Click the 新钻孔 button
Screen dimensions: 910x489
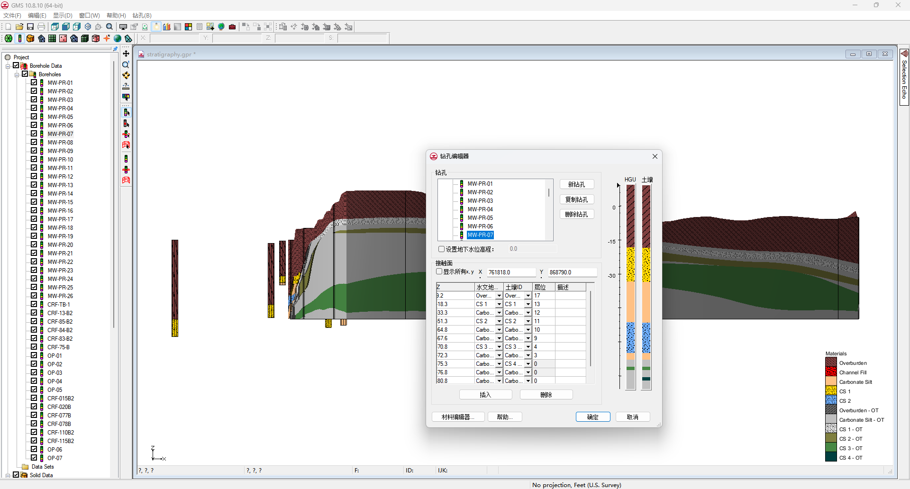pos(576,185)
